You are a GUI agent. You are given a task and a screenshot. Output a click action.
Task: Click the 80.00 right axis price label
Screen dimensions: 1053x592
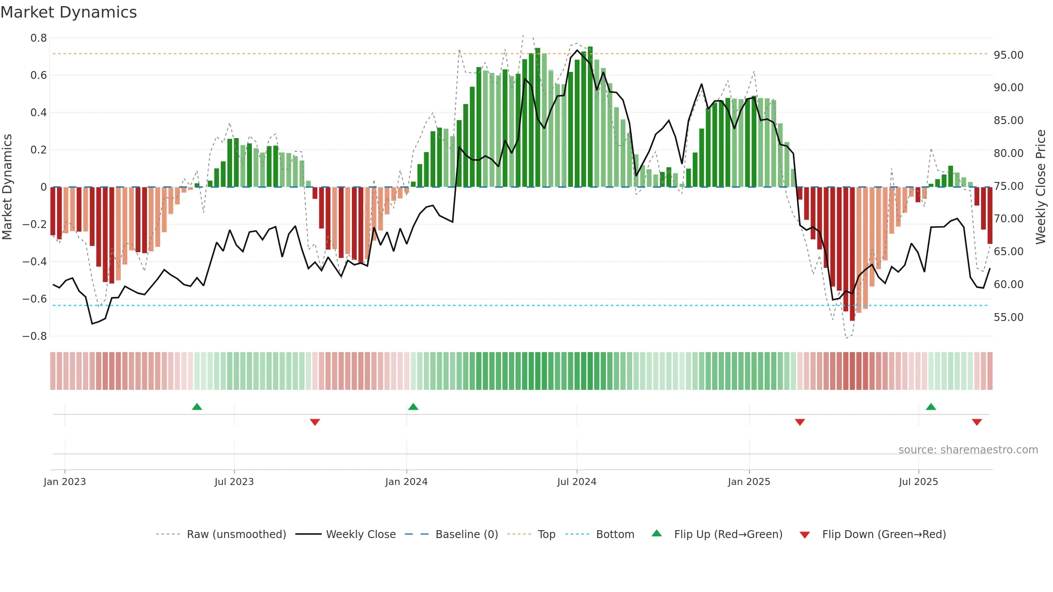tap(1009, 153)
